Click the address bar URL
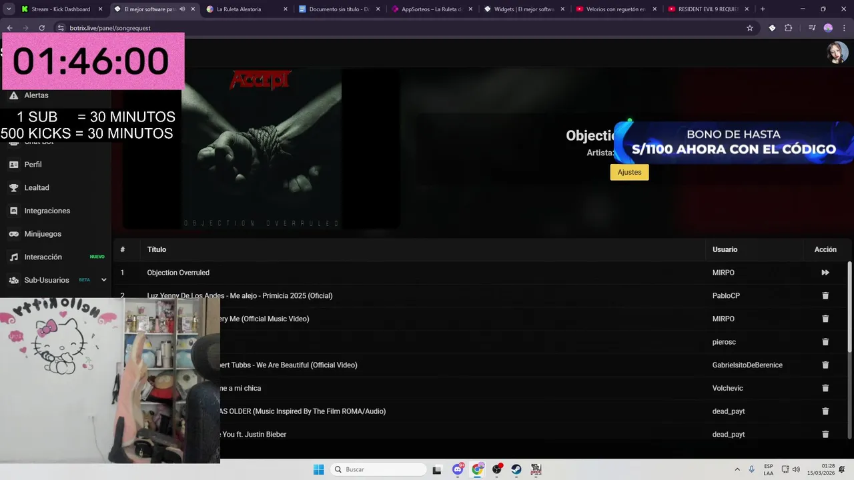Image resolution: width=854 pixels, height=480 pixels. pyautogui.click(x=111, y=28)
